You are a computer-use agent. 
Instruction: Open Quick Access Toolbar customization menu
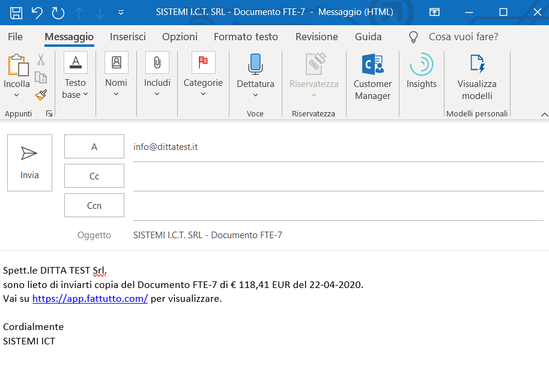[x=121, y=13]
